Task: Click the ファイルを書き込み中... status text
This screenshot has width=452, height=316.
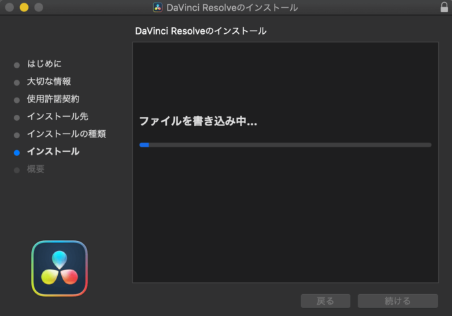Action: 198,121
